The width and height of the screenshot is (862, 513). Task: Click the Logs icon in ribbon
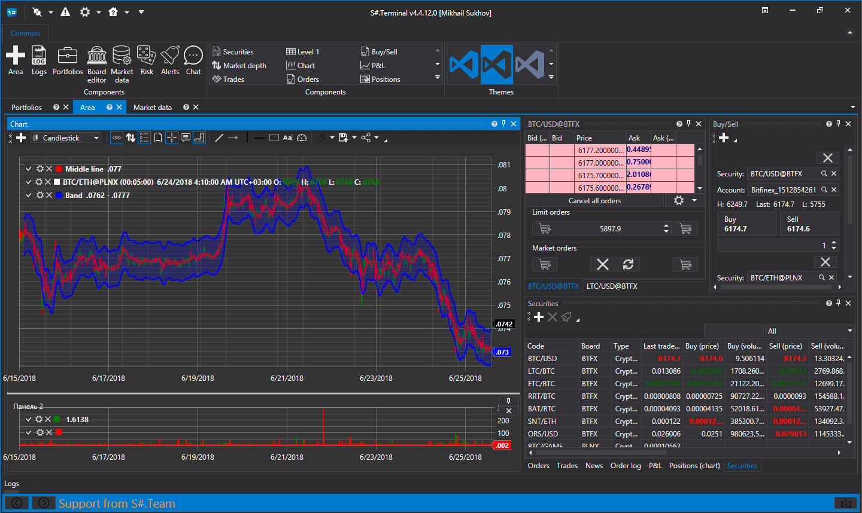(39, 60)
